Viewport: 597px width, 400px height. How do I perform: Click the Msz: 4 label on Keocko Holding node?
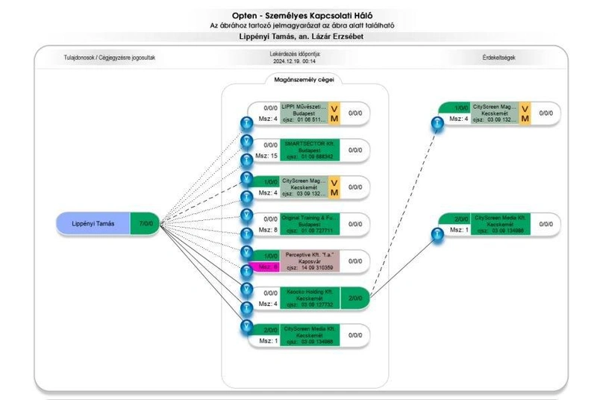pos(268,304)
